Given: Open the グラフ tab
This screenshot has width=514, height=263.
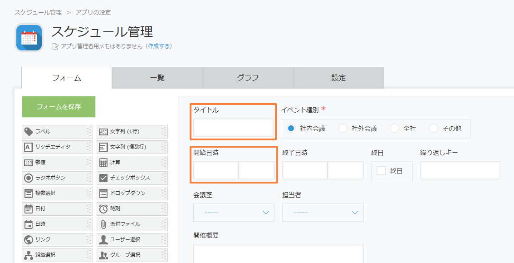Looking at the screenshot, I should point(248,78).
